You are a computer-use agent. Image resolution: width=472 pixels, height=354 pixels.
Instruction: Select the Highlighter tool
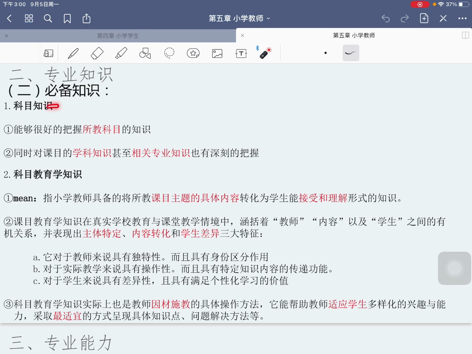pos(121,53)
